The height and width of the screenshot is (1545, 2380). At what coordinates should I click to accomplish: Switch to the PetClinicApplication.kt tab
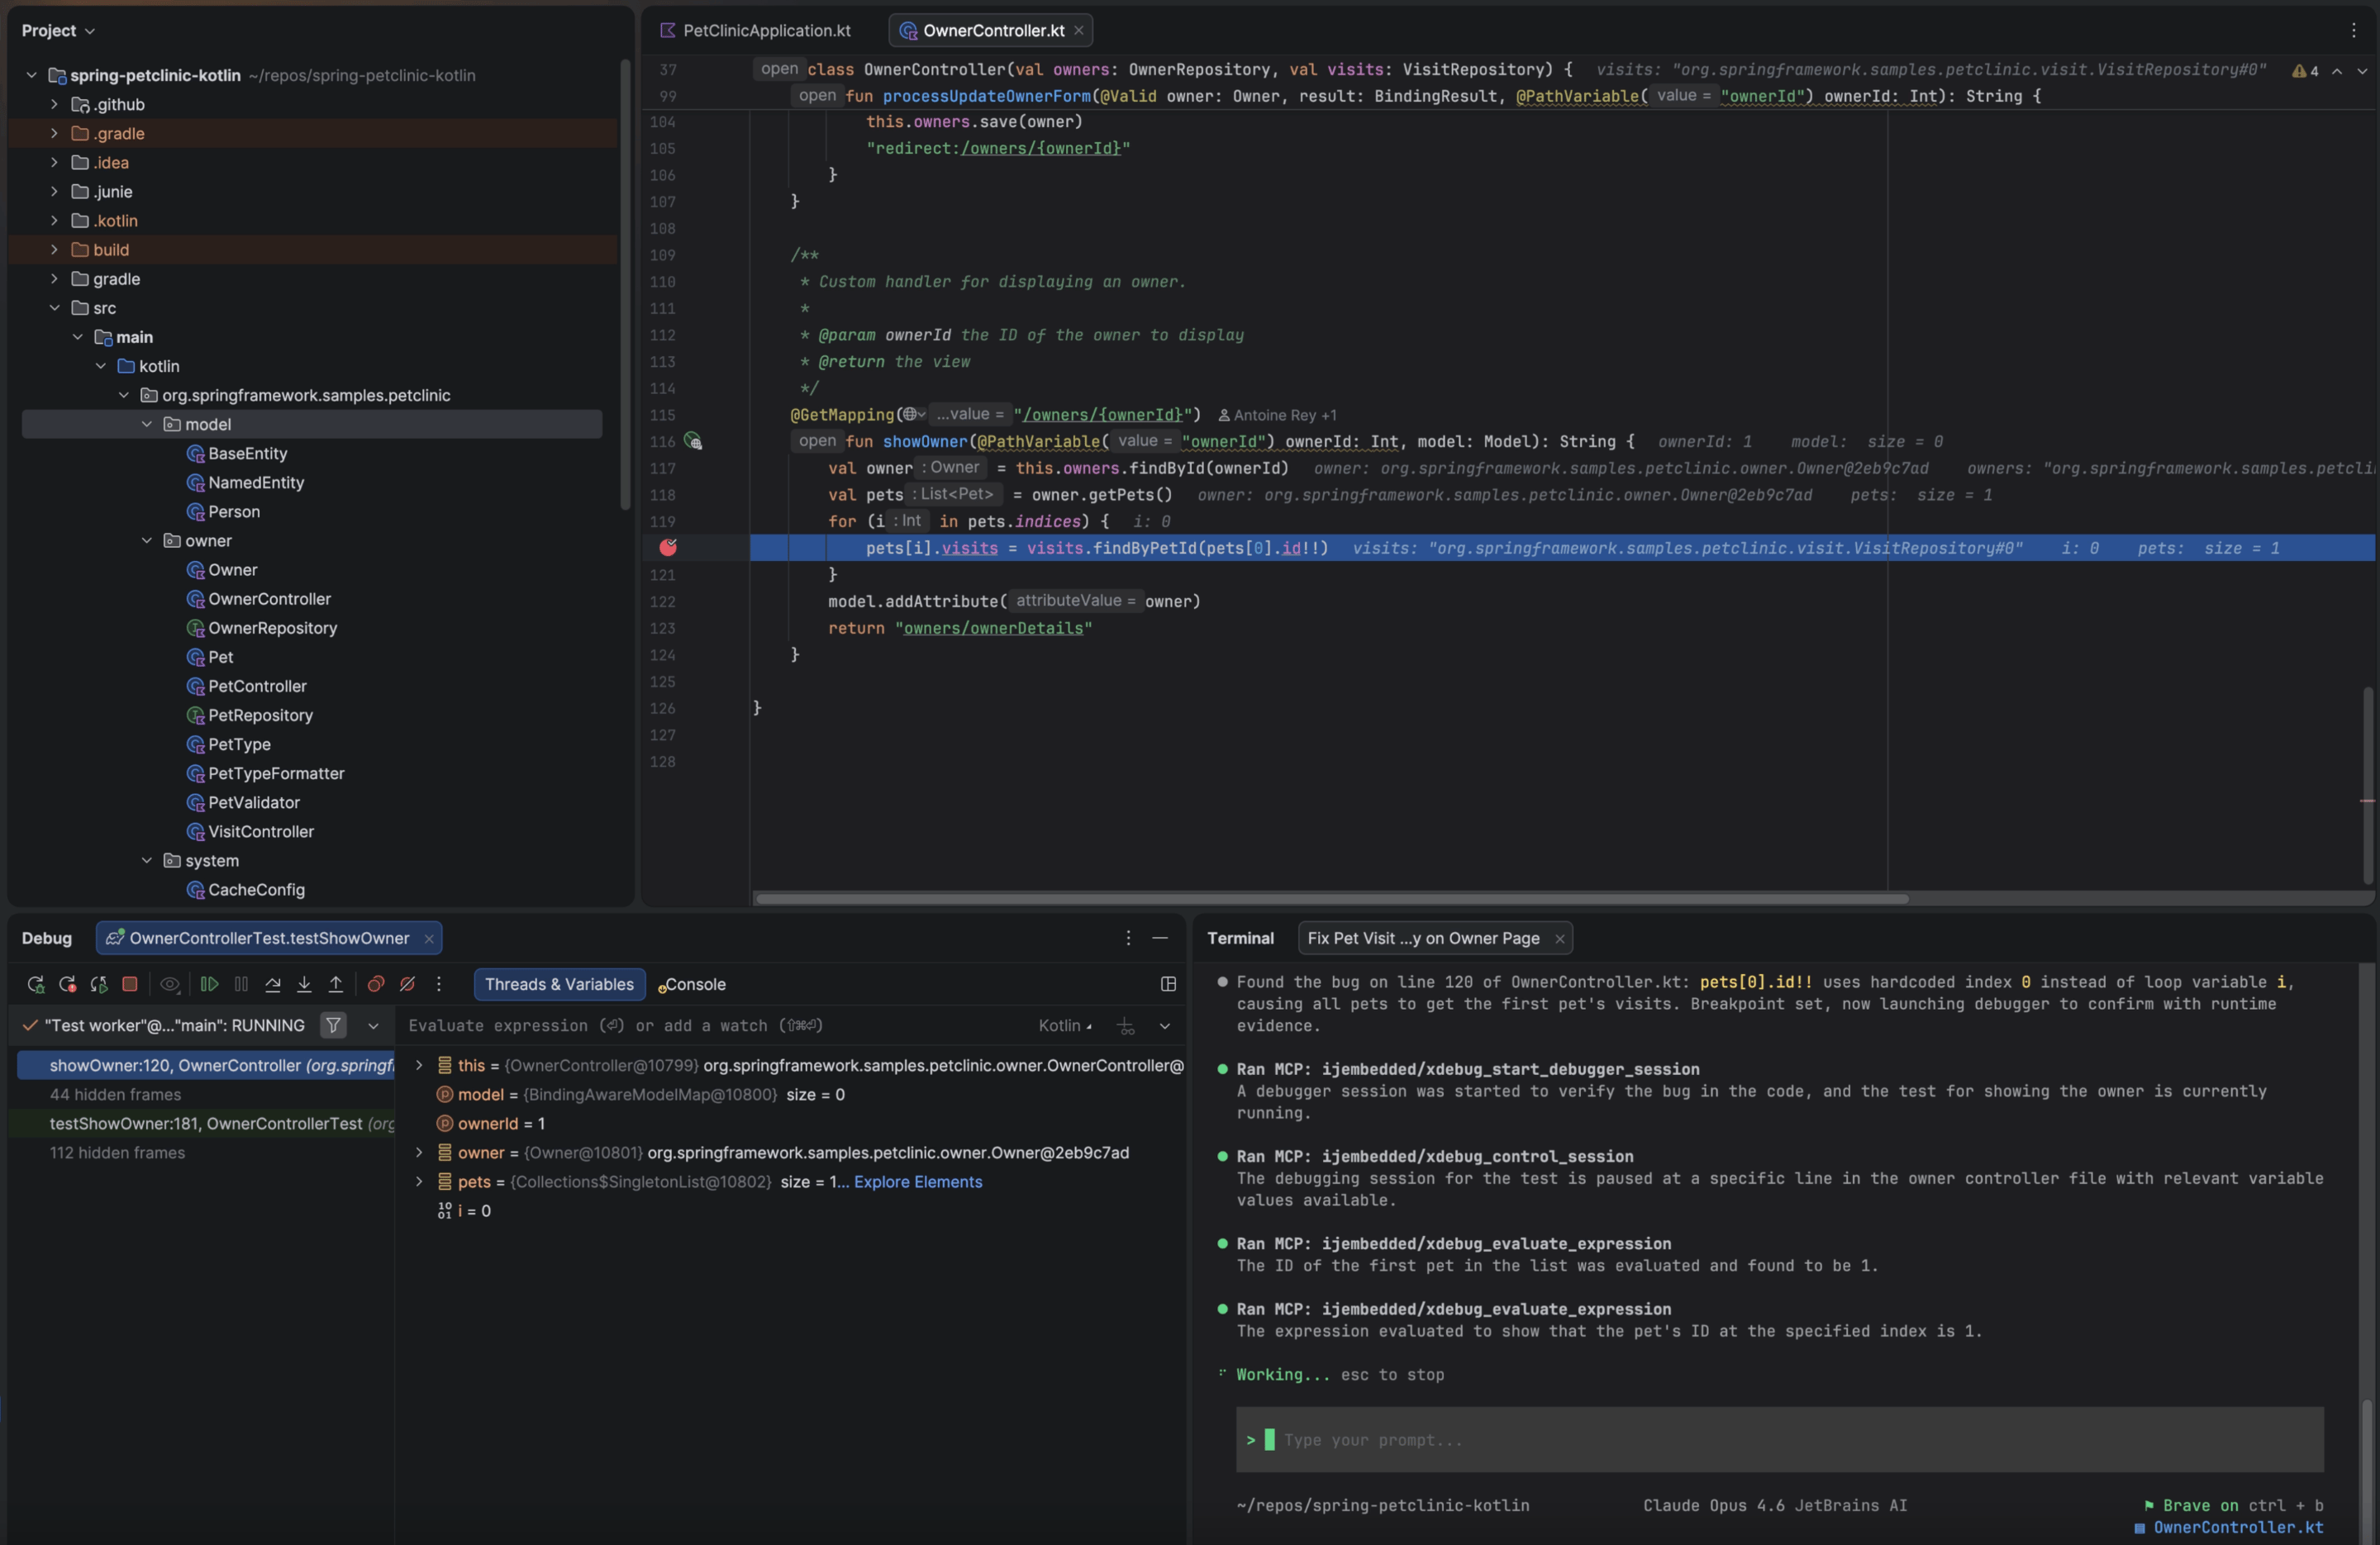tap(765, 31)
